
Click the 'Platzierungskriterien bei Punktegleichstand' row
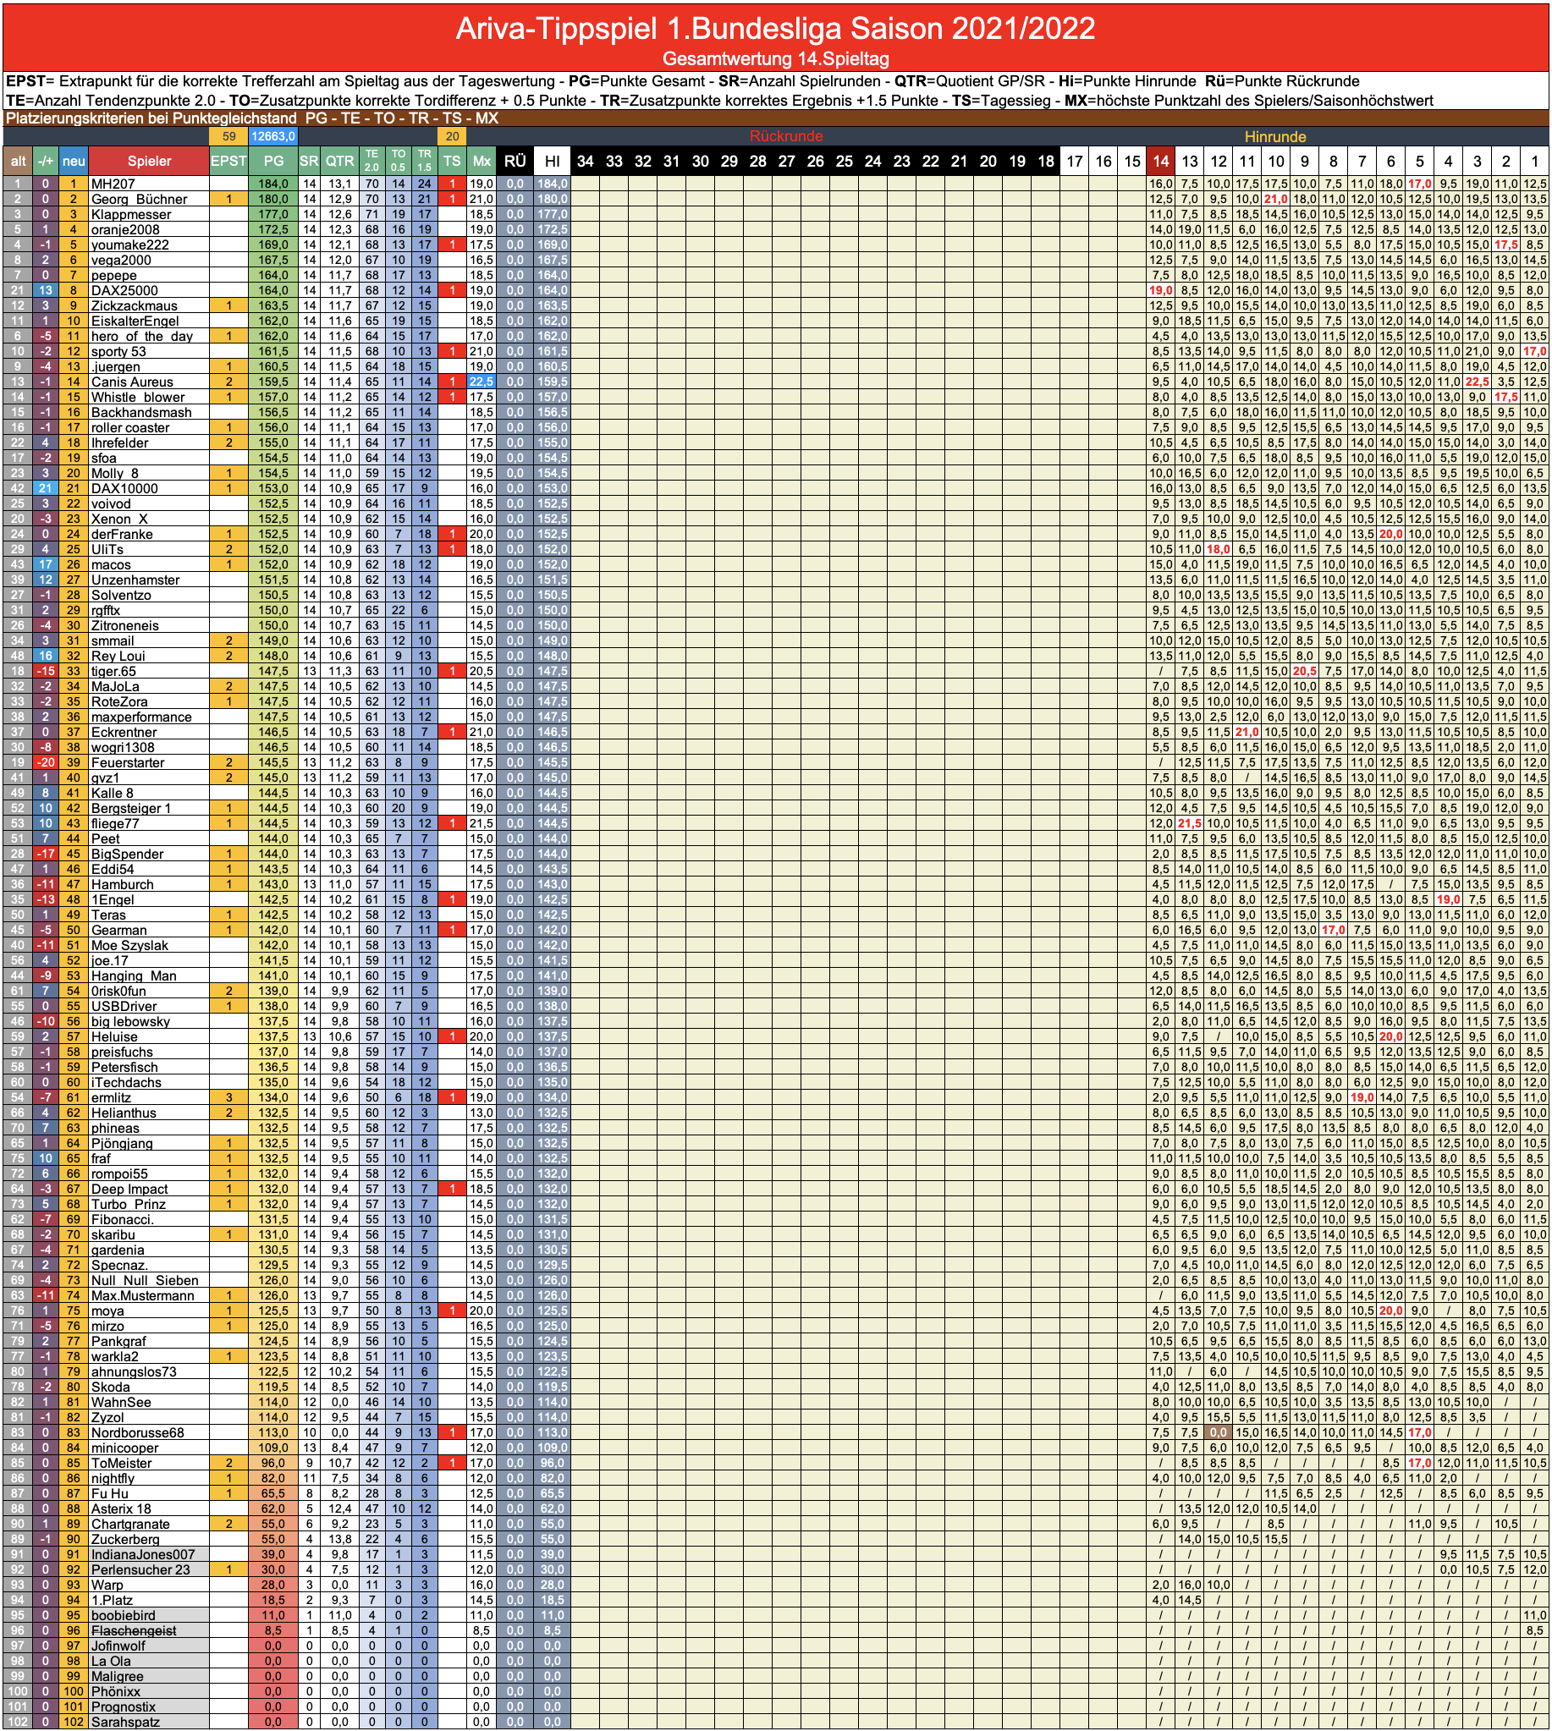[775, 118]
